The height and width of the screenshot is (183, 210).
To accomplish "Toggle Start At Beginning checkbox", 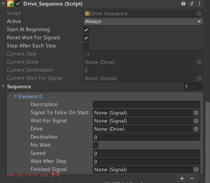I will [86, 30].
